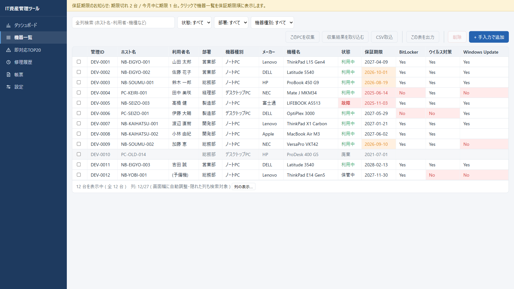This screenshot has width=514, height=289.
Task: Click the document icon beside 帳票
Action: [9, 74]
